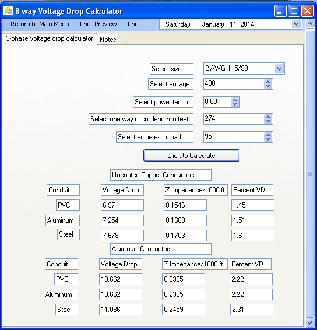This screenshot has height=330, width=317.
Task: Click the amperes or load input field
Action: tap(234, 137)
